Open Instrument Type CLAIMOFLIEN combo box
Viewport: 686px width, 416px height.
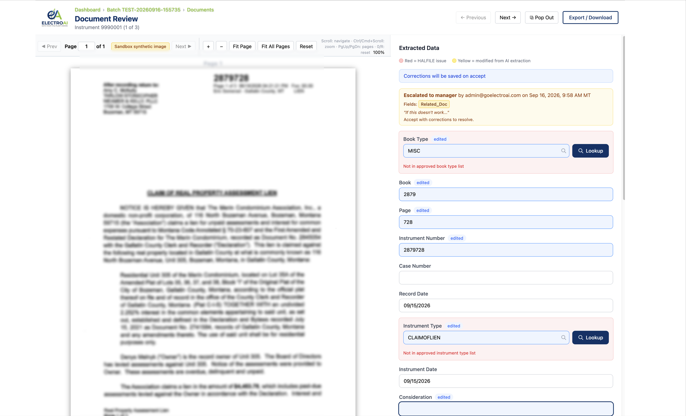(x=486, y=337)
